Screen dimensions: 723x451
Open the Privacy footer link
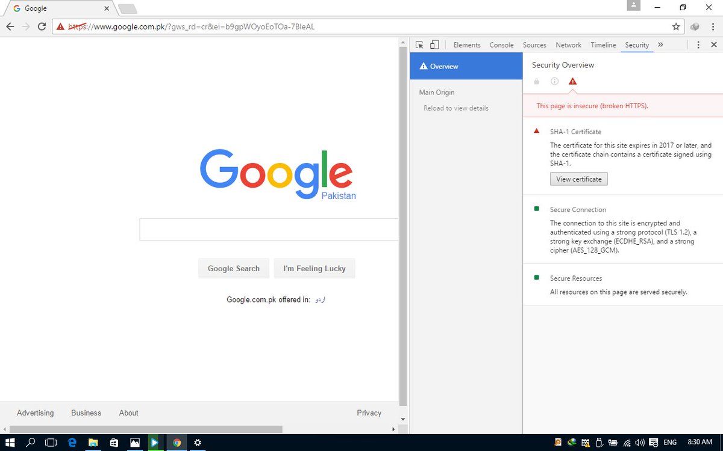pos(369,413)
